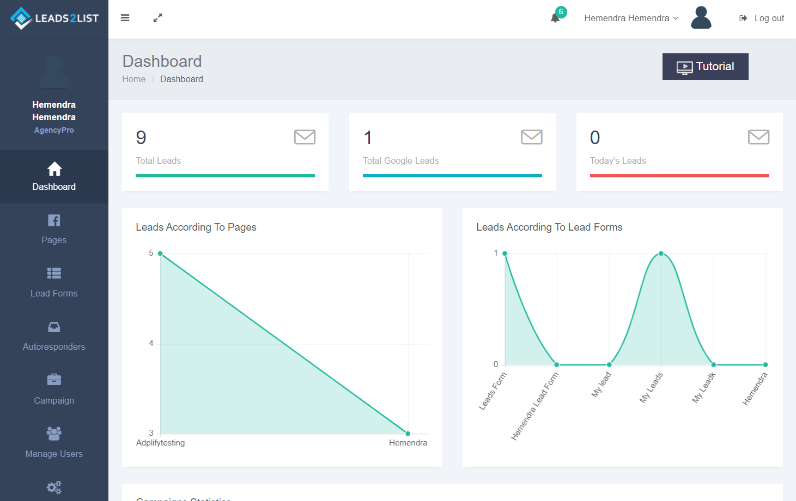Screen dimensions: 796x501
Task: Click the Campaign briefcase icon
Action: pyautogui.click(x=54, y=380)
